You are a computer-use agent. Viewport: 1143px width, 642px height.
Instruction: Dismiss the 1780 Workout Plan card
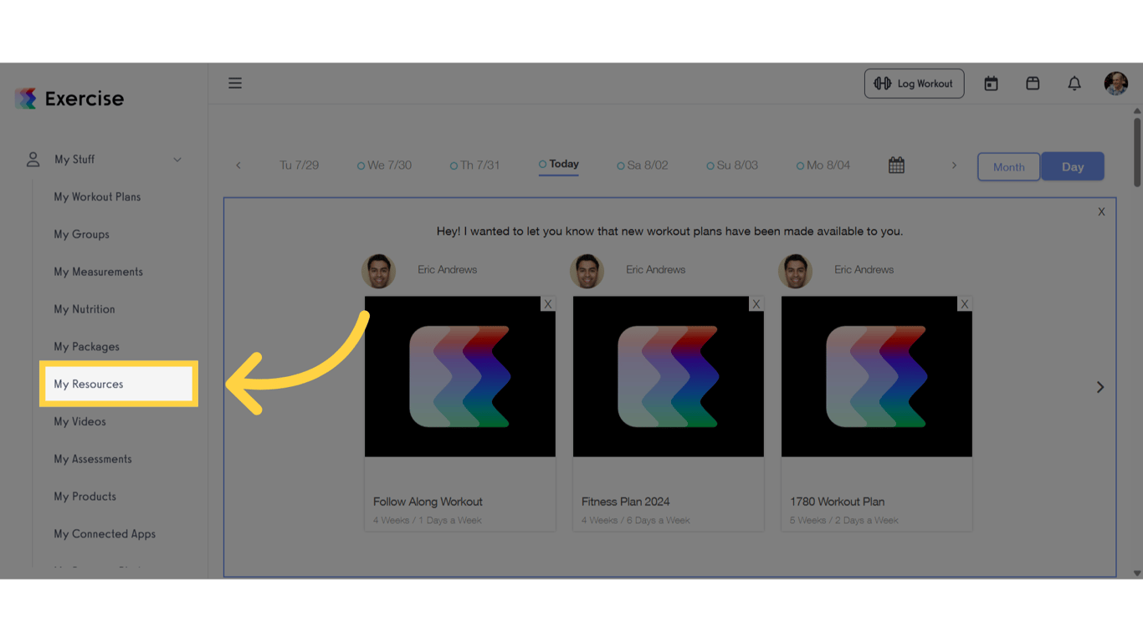click(965, 304)
